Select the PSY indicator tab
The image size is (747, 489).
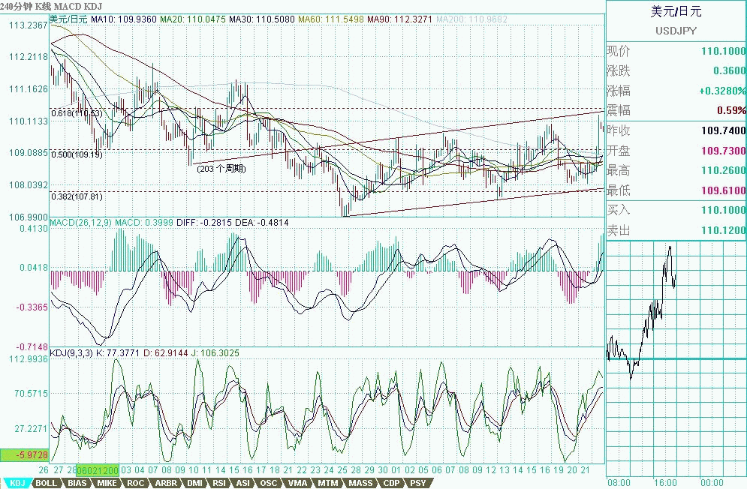tap(418, 483)
